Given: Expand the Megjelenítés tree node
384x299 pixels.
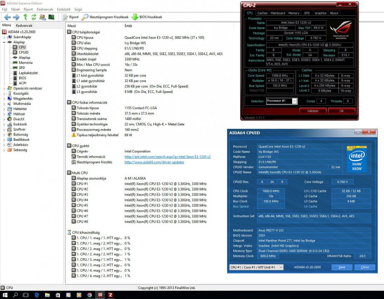Looking at the screenshot, I should (x=4, y=99).
